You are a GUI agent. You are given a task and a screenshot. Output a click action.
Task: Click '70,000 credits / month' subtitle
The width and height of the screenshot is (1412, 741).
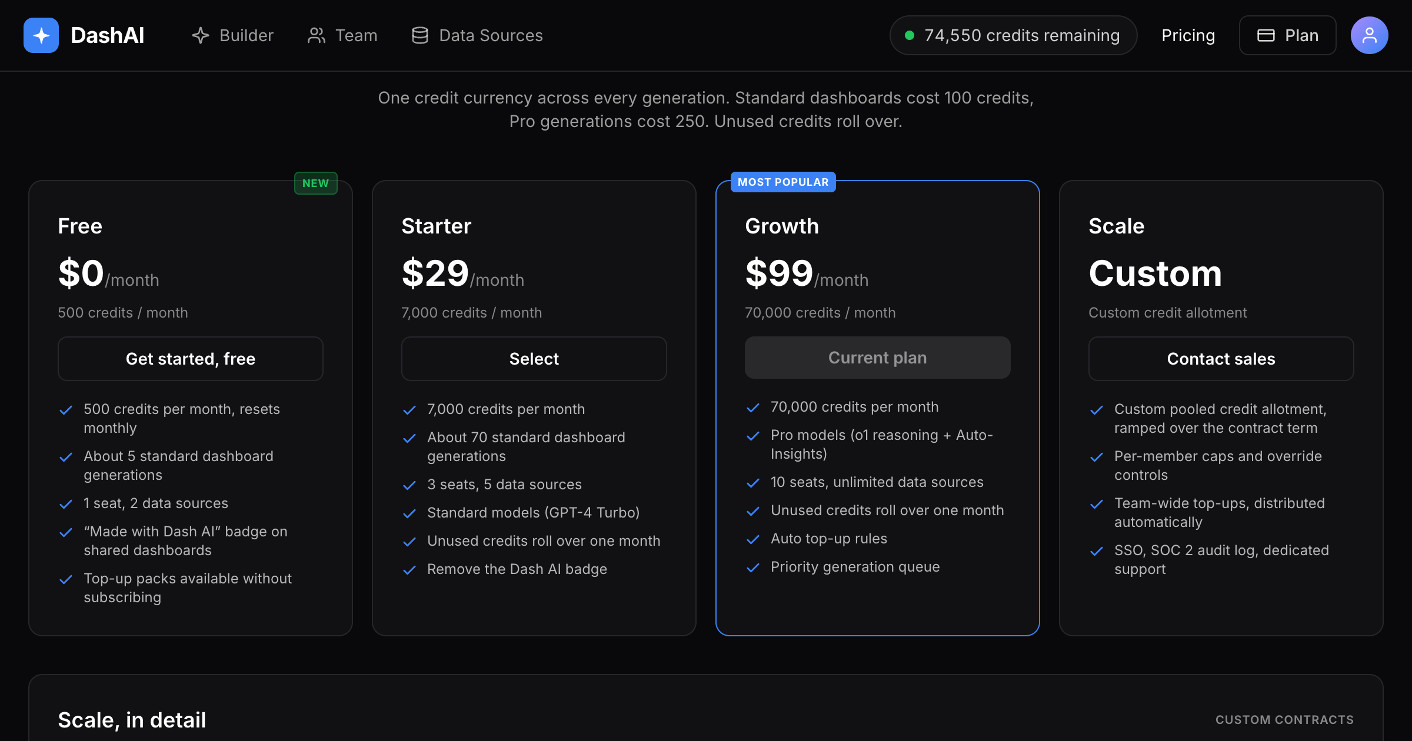pyautogui.click(x=820, y=313)
